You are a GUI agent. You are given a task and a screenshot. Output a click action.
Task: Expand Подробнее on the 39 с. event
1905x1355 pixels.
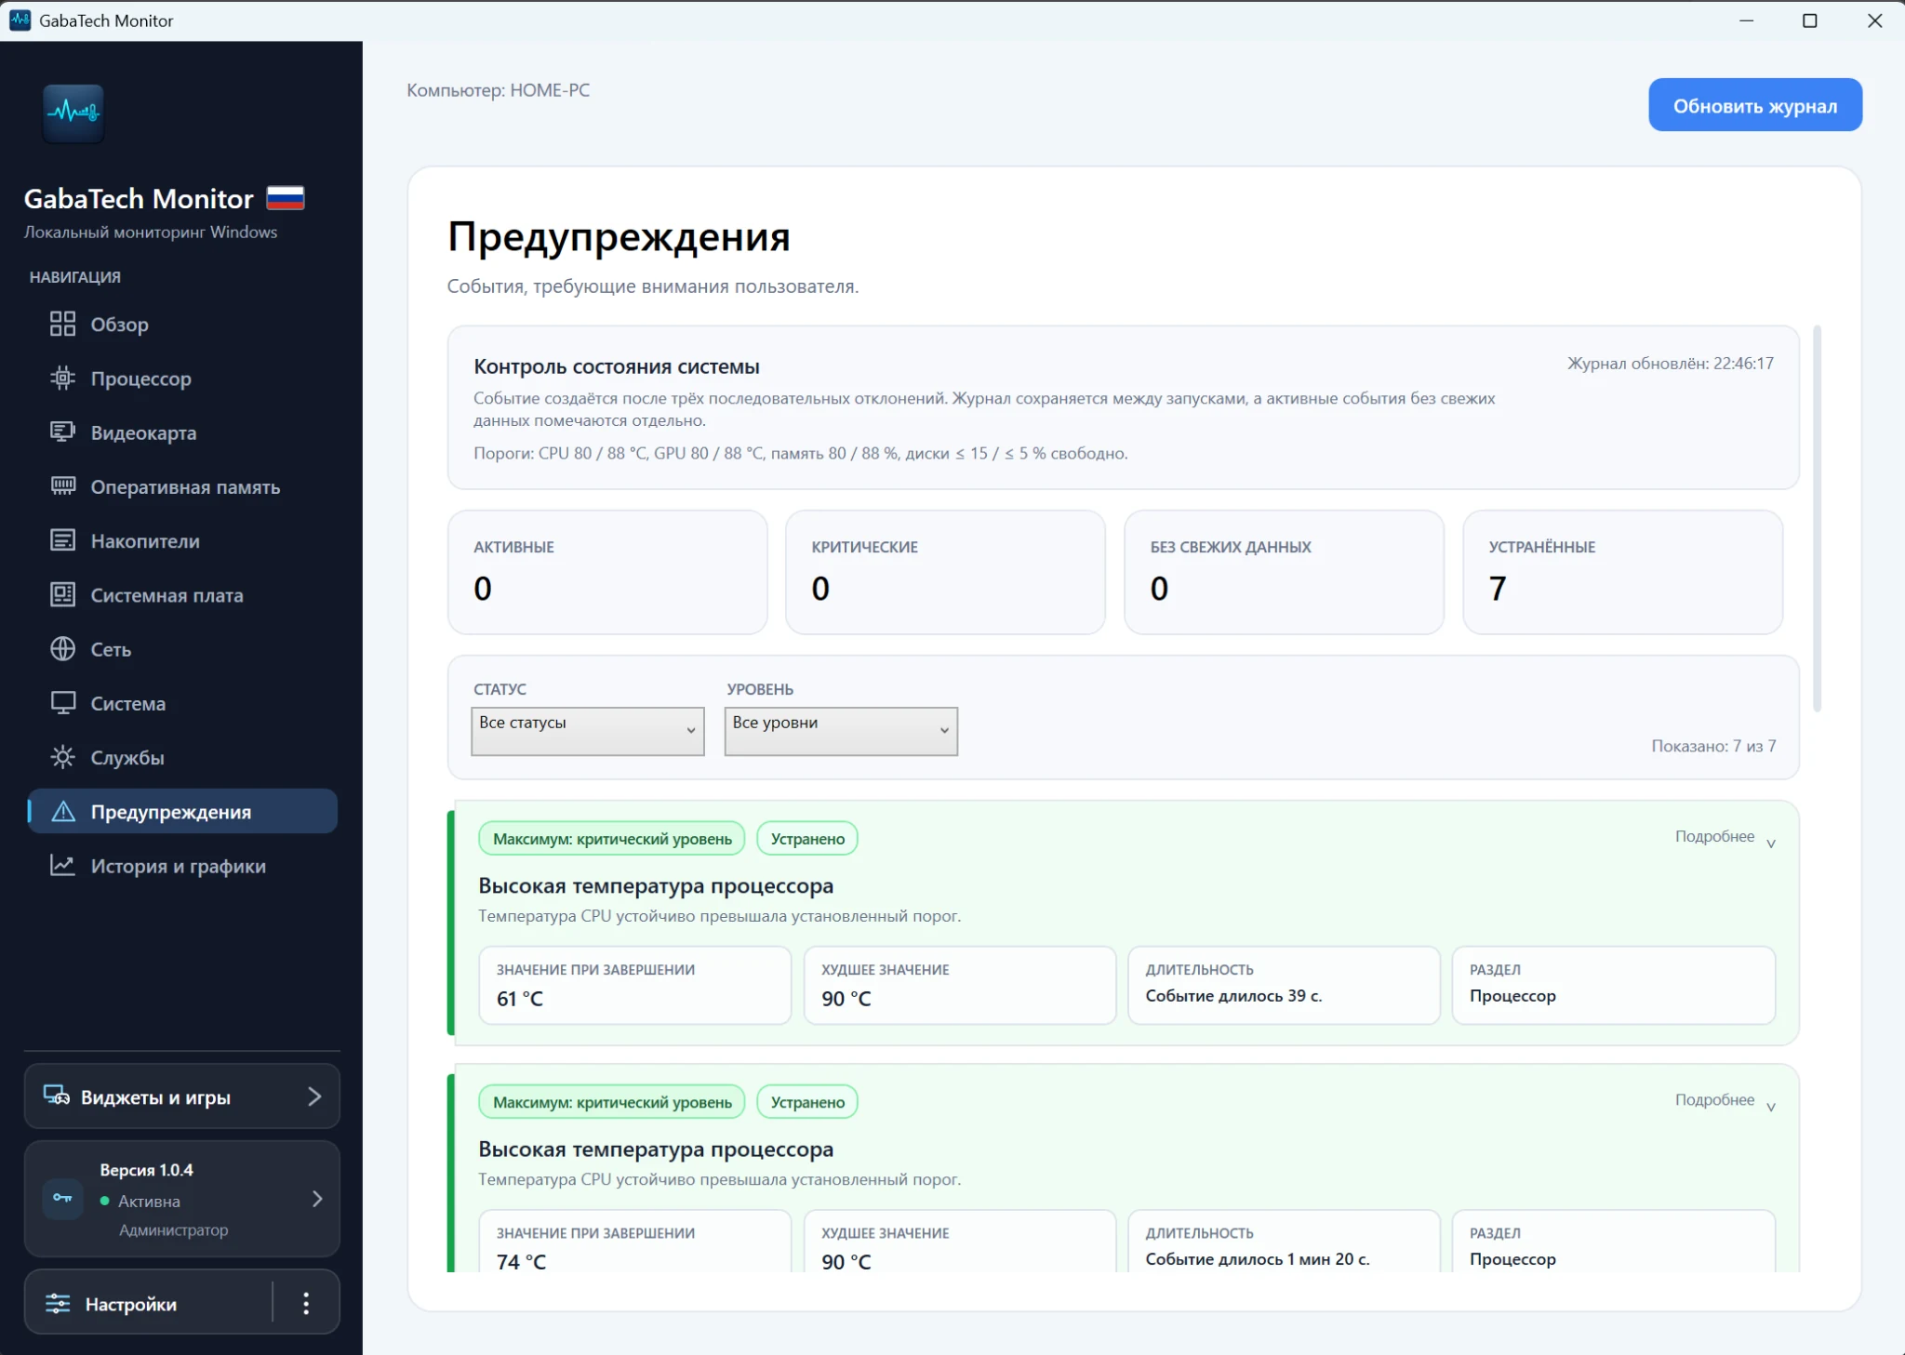point(1725,837)
